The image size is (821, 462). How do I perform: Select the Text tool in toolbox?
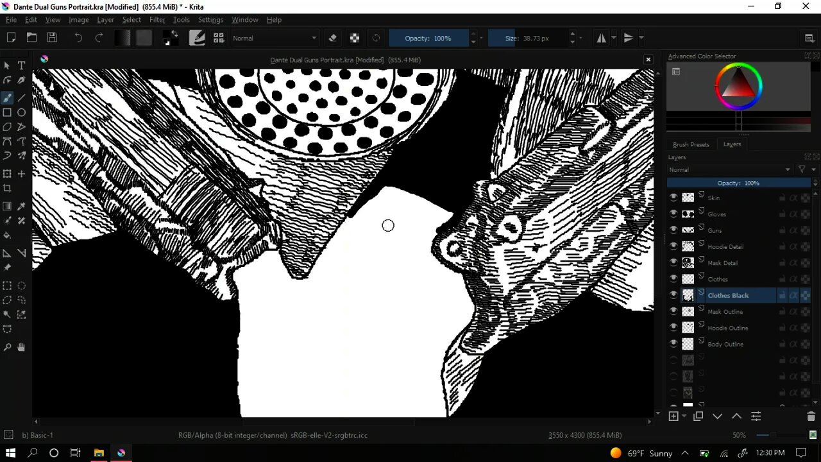(21, 65)
